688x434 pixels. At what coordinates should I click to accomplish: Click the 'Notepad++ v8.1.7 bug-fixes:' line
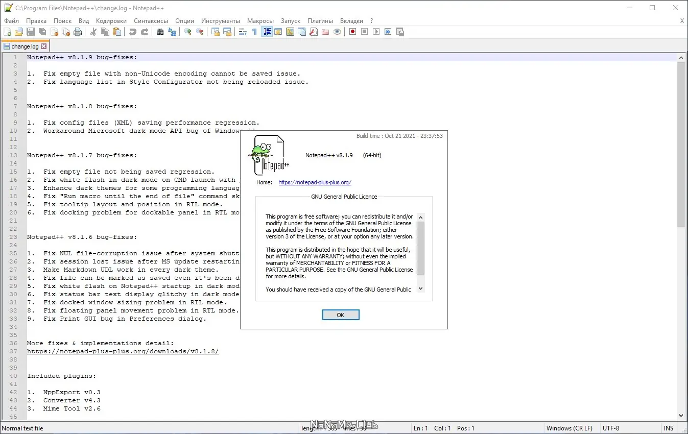tap(82, 155)
